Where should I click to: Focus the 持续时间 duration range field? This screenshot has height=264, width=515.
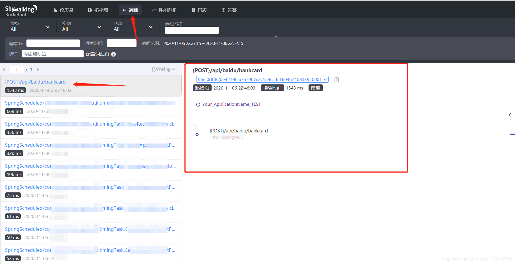[x=122, y=43]
